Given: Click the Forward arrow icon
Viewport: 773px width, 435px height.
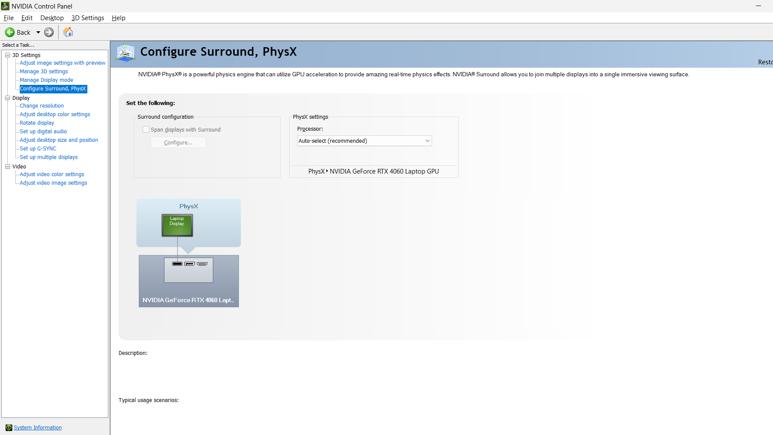Looking at the screenshot, I should point(49,32).
